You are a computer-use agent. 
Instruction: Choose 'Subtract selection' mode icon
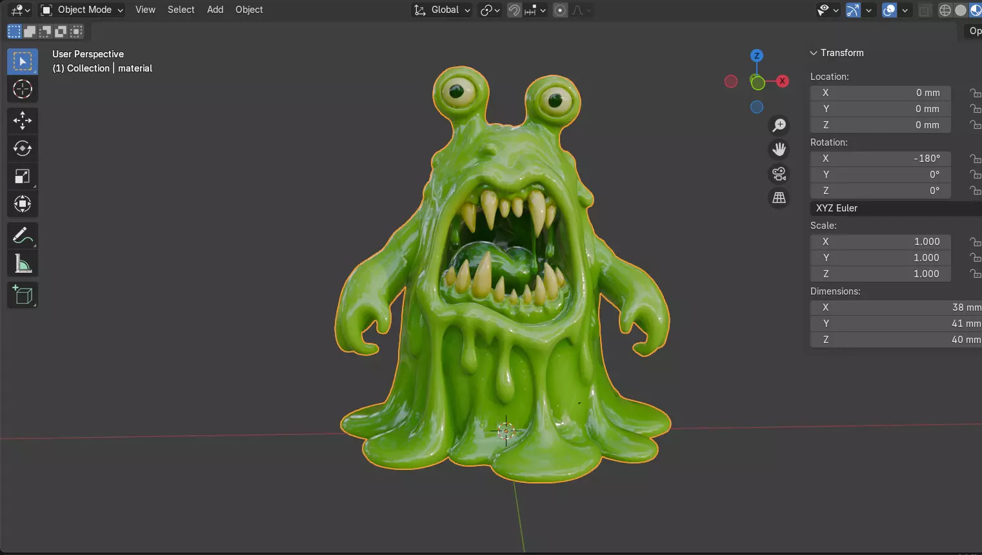[x=45, y=32]
